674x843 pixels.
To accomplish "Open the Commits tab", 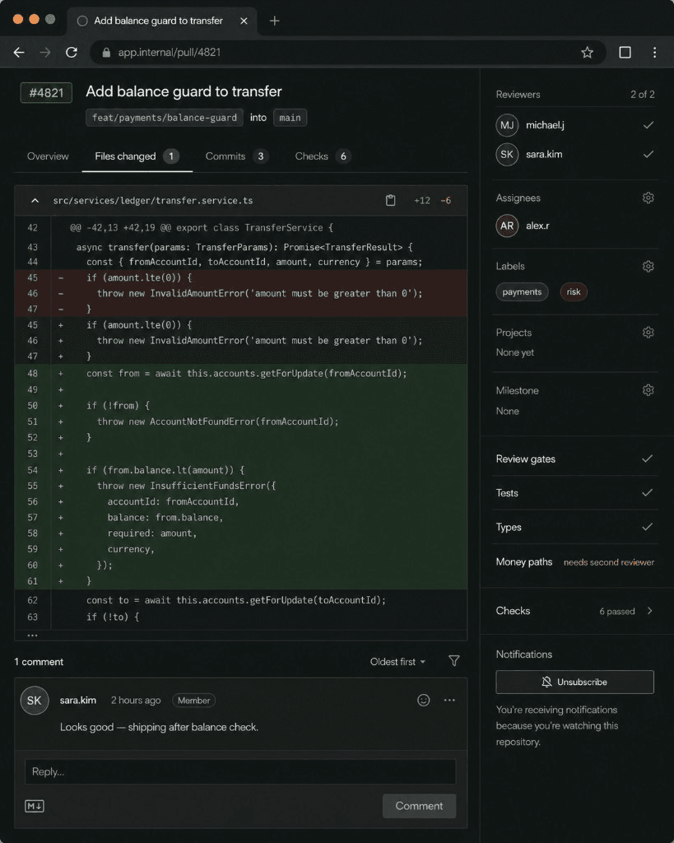I will point(236,156).
